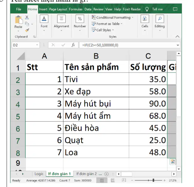This screenshot has width=194, height=187.
Task: Cut selection with the scissors icon
Action: [x=27, y=18]
